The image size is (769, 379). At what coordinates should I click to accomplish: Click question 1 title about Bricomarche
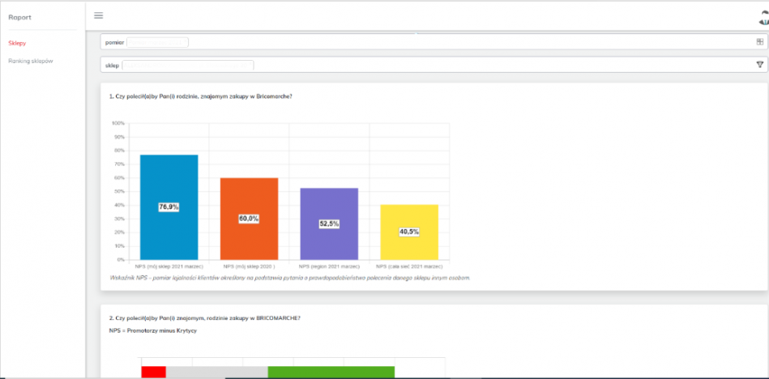(200, 96)
